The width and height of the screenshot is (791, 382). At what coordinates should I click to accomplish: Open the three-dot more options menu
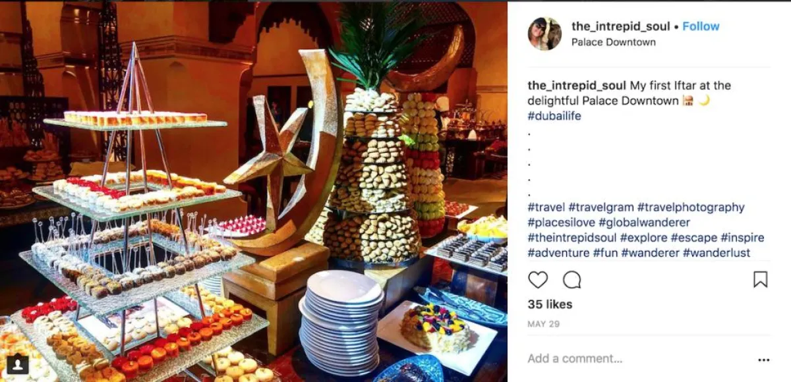pyautogui.click(x=763, y=360)
